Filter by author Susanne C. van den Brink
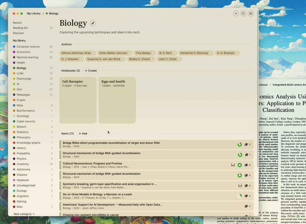This screenshot has width=306, height=224. click(106, 59)
